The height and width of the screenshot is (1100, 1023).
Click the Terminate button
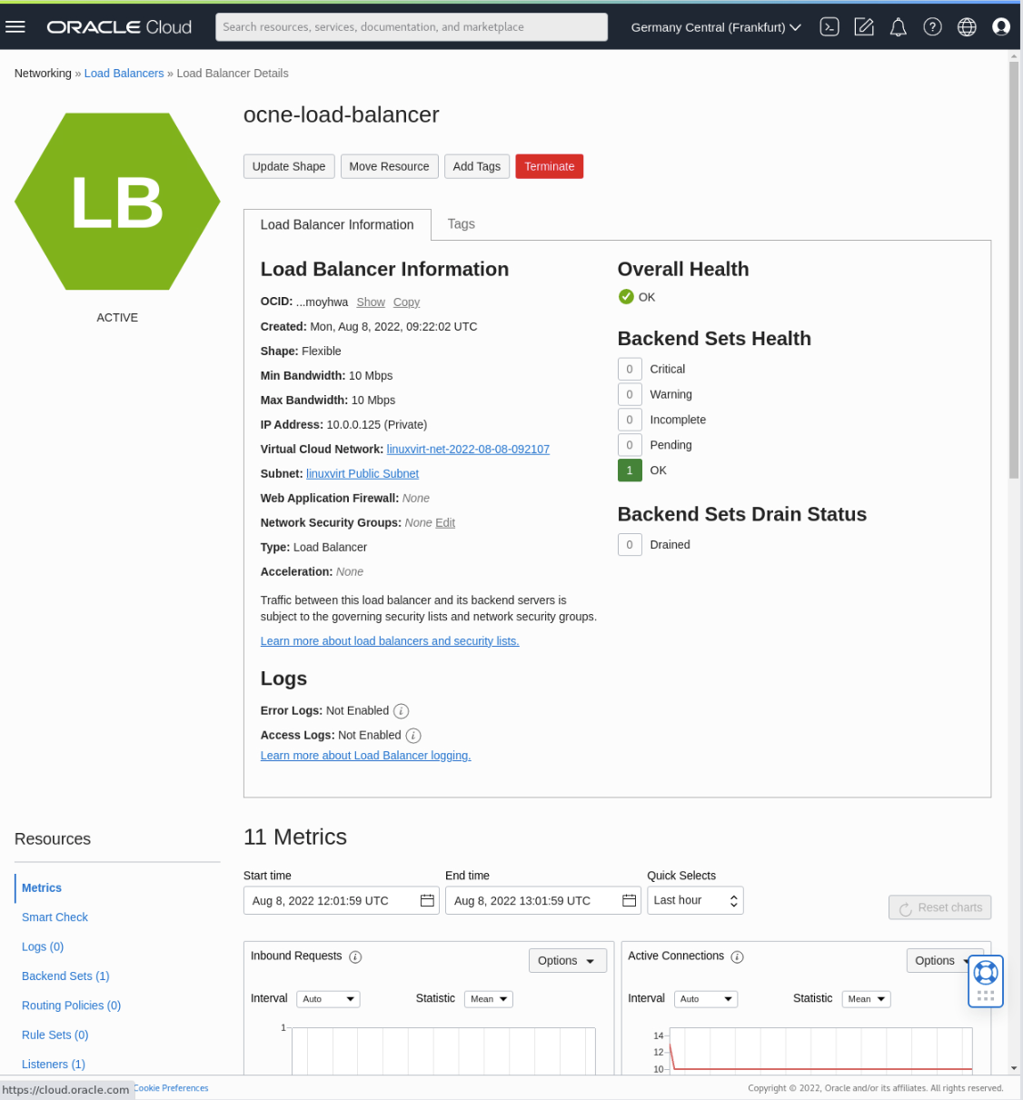(549, 166)
